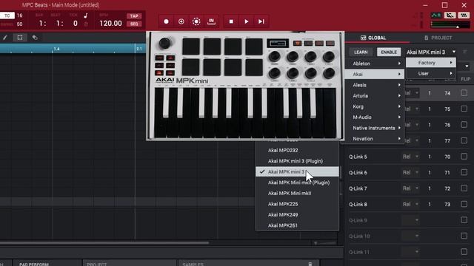
Task: Click the horizontal scrollbar under the grid
Action: tap(104, 242)
